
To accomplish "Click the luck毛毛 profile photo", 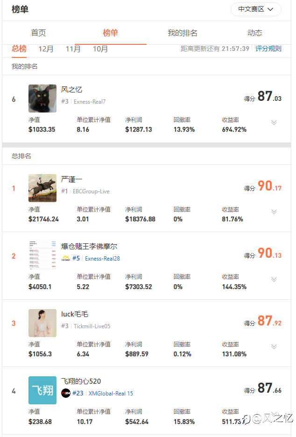I will (x=42, y=323).
